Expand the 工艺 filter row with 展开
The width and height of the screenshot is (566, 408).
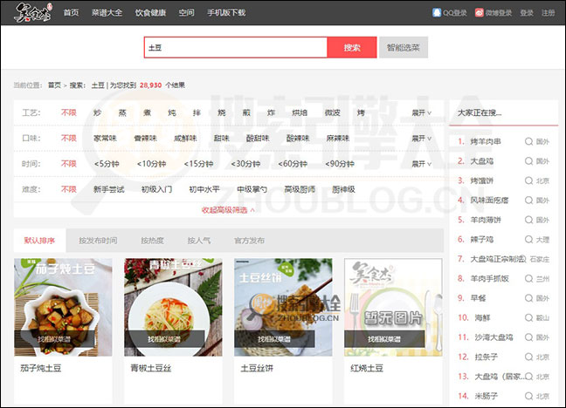pyautogui.click(x=421, y=113)
